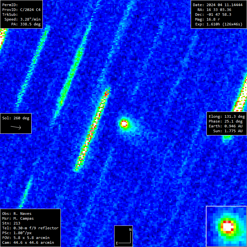The image size is (247, 247).
Task: Click the ProvID value C/2024 C4
Action: pyautogui.click(x=30, y=10)
